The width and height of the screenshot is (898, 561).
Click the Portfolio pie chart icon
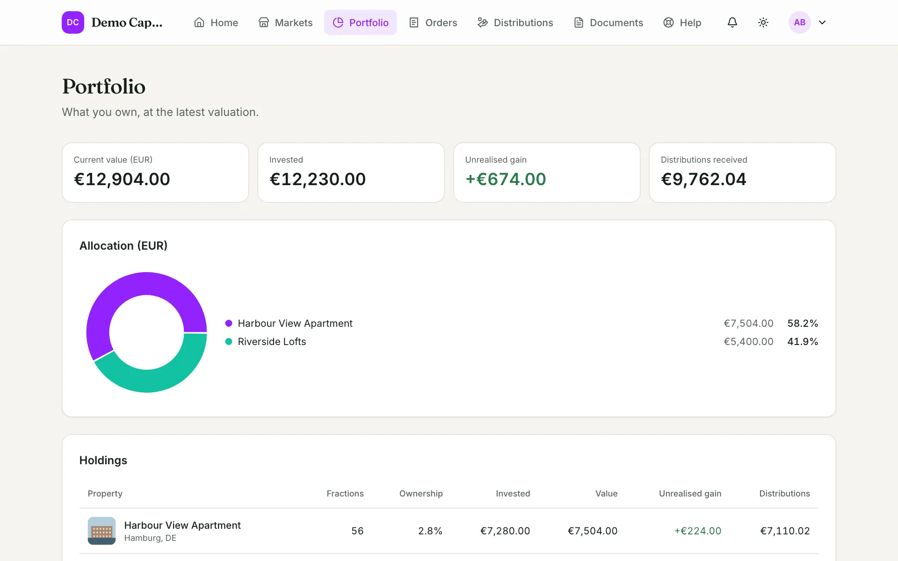click(338, 22)
